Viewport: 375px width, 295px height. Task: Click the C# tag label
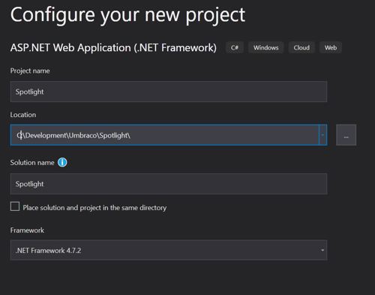[235, 47]
